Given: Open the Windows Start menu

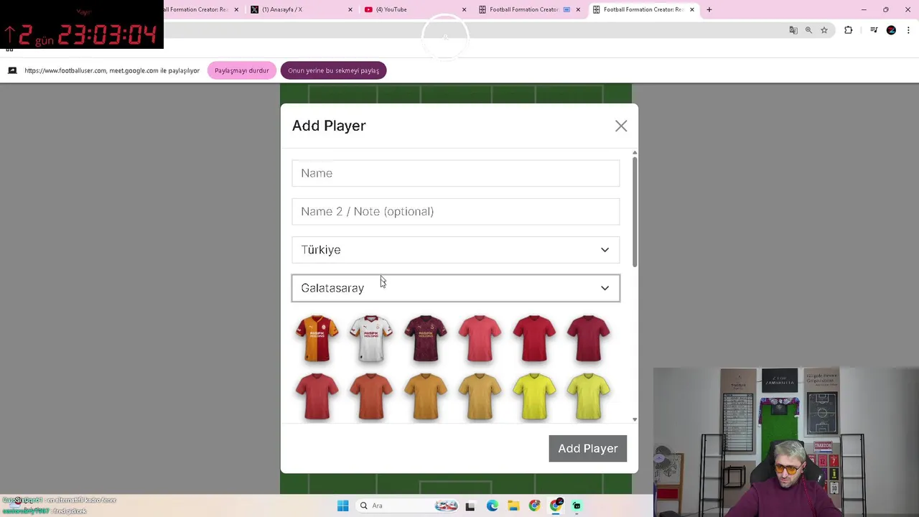Looking at the screenshot, I should click(342, 506).
